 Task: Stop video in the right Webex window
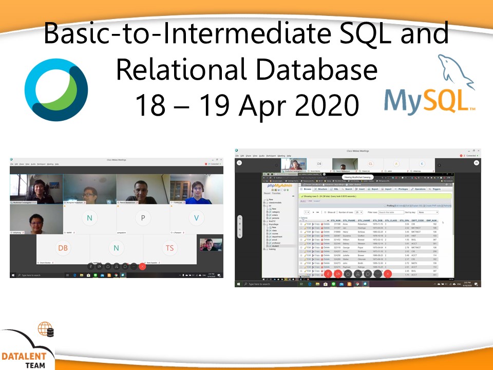337,274
